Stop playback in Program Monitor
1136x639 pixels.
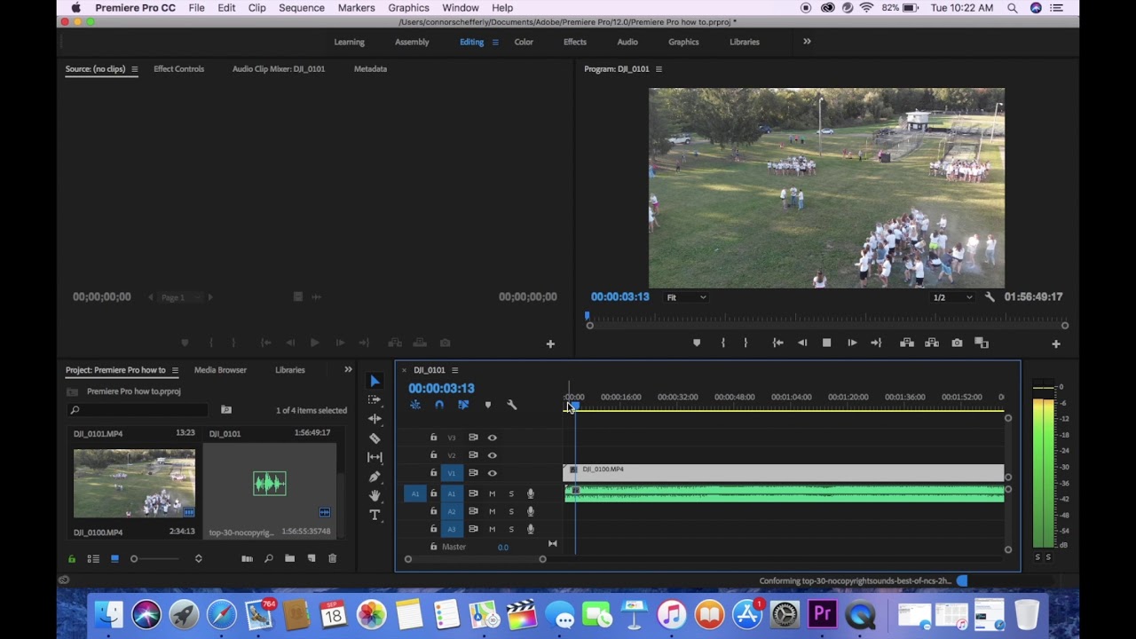[826, 343]
